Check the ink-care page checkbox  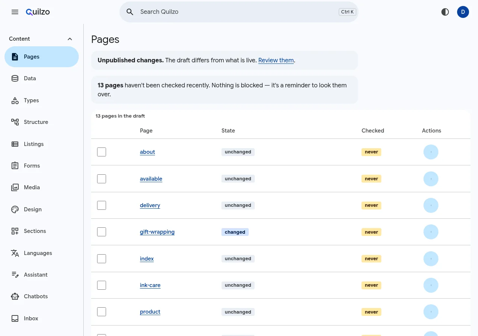pos(102,285)
